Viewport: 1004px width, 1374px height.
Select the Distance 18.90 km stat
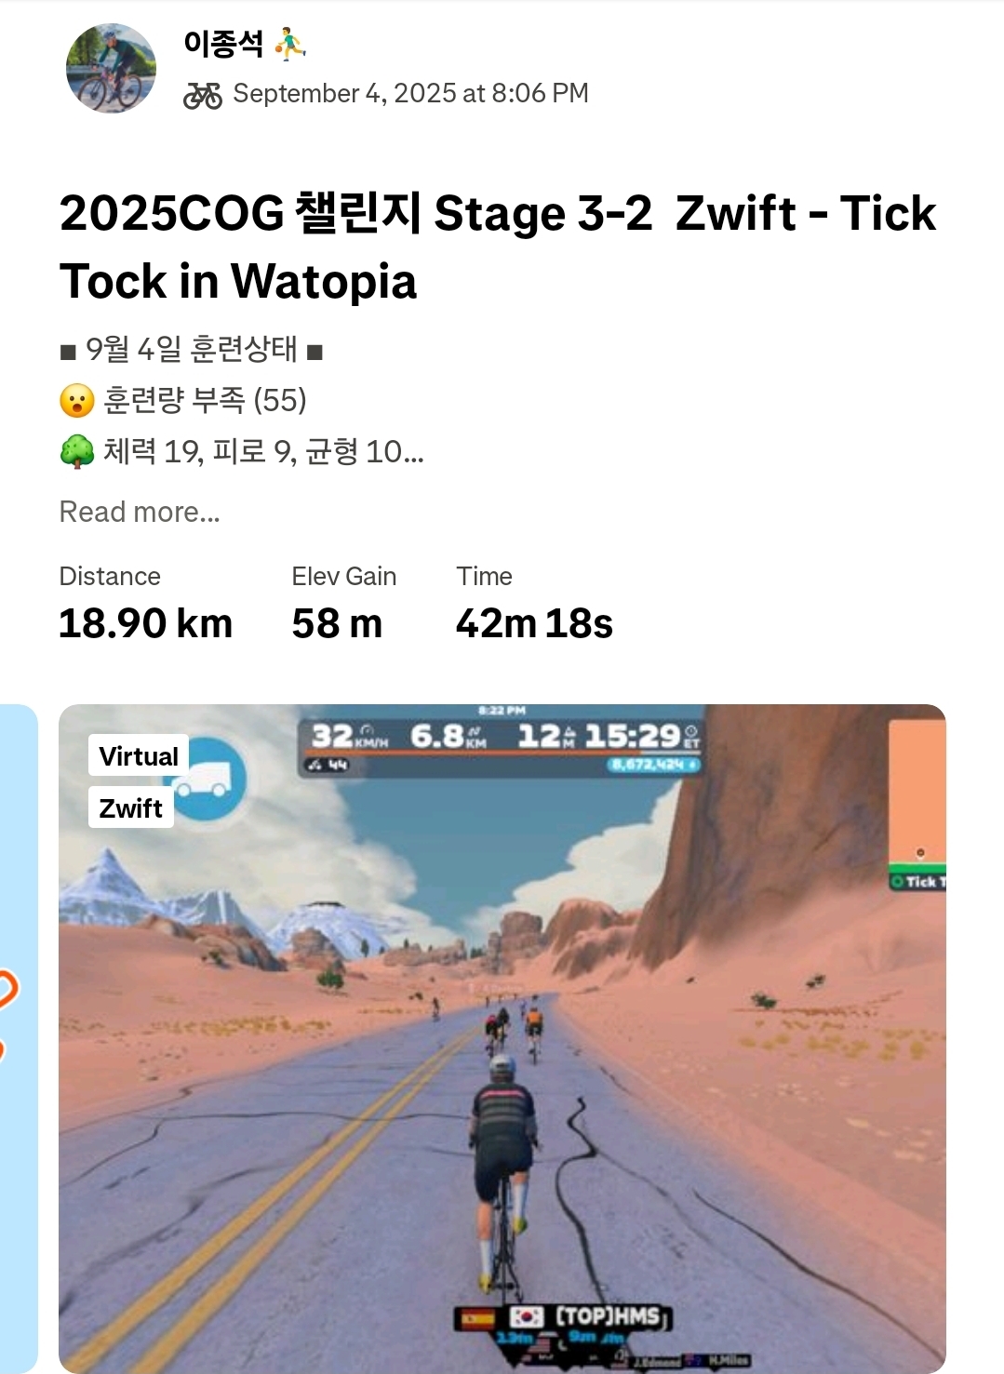point(145,604)
